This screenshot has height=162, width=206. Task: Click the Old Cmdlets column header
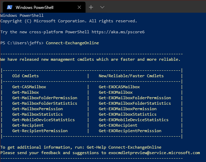pyautogui.click(x=25, y=76)
